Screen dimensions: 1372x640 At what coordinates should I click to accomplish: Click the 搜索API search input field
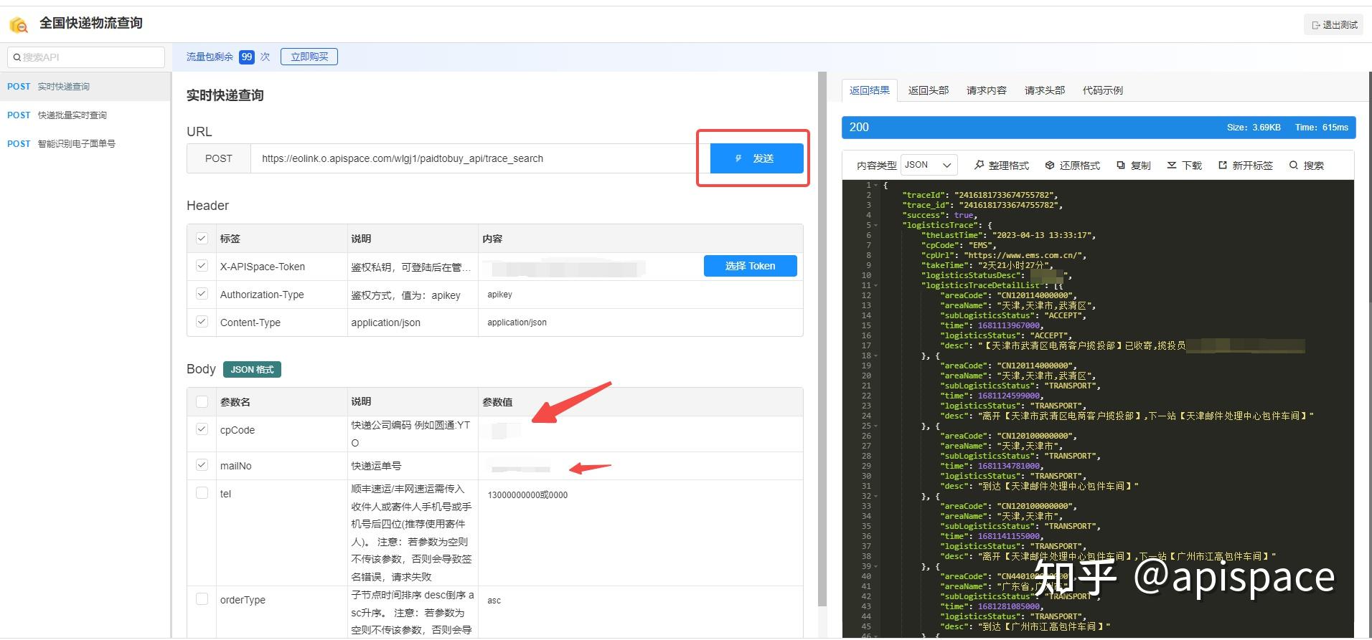tap(86, 57)
